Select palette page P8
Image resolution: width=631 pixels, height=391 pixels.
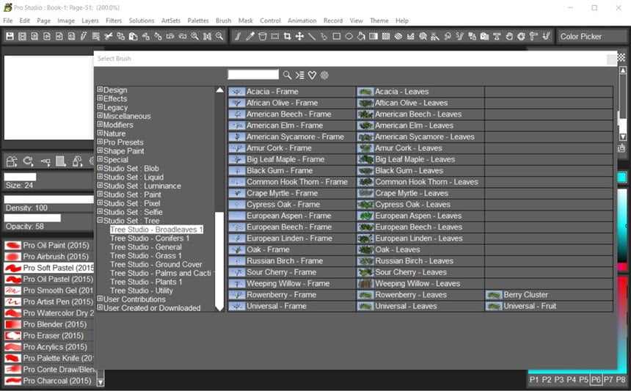pos(621,379)
